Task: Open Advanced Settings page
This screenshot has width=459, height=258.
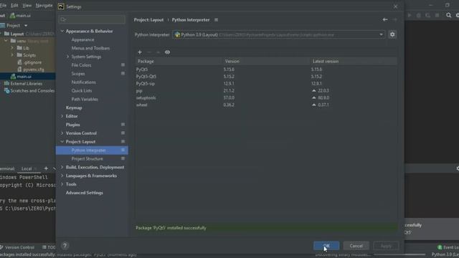Action: pyautogui.click(x=85, y=193)
